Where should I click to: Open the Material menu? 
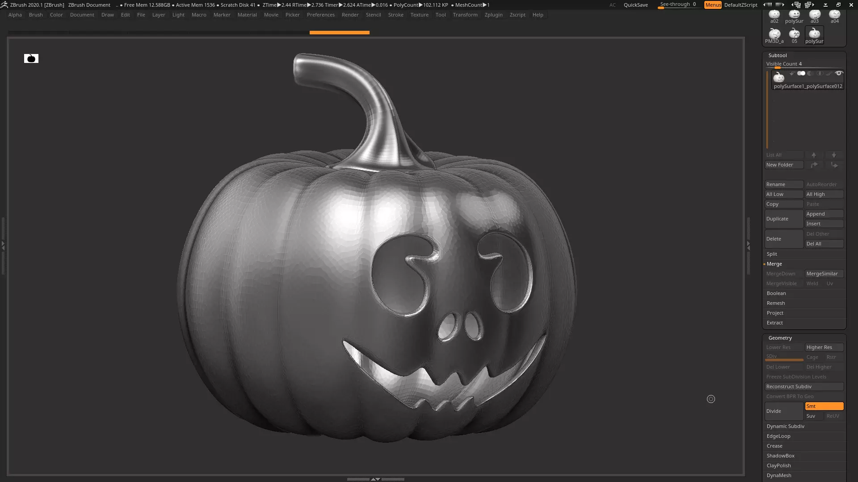point(247,15)
